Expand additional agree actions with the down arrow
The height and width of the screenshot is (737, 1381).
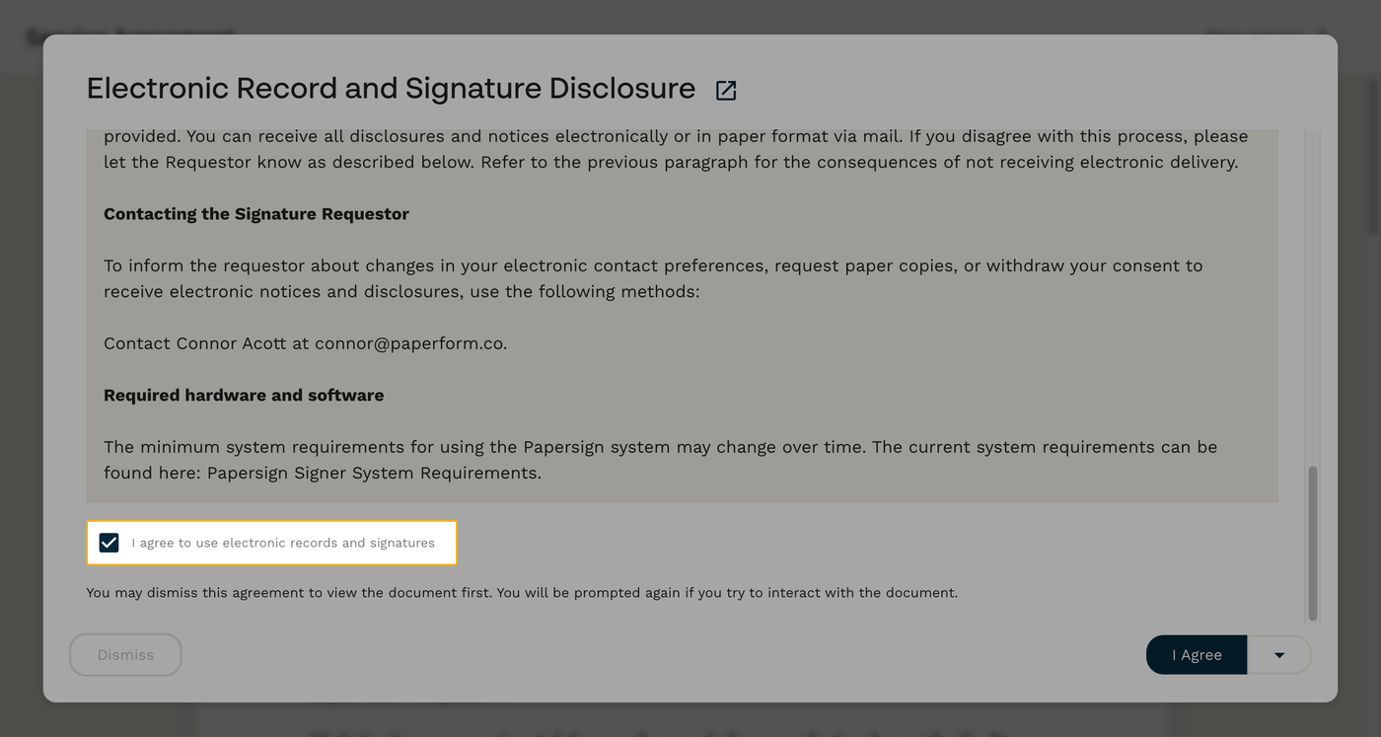click(x=1279, y=654)
